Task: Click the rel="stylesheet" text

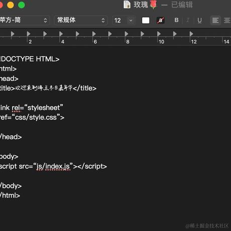Action: (x=38, y=107)
